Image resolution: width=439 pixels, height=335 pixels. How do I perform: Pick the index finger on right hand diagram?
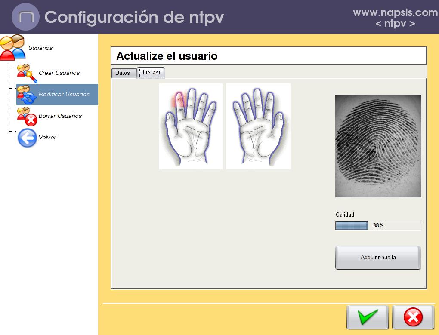[x=269, y=103]
